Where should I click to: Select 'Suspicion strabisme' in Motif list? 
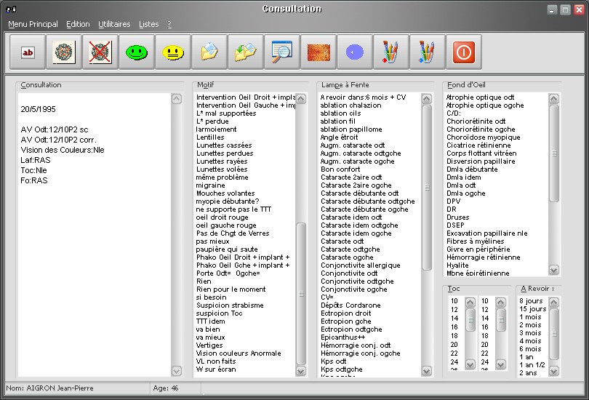tap(230, 305)
